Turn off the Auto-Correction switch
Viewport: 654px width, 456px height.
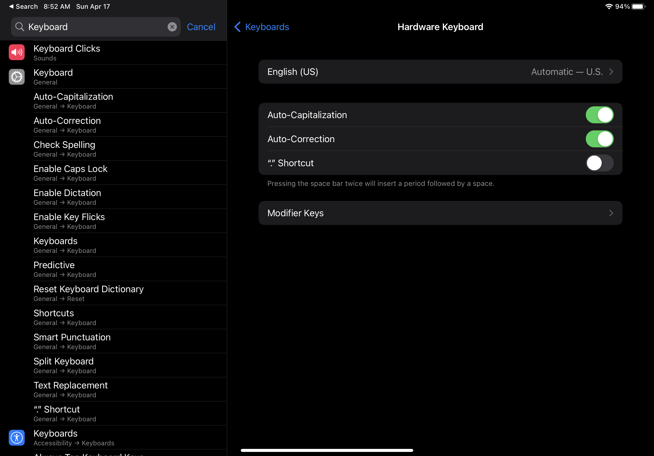click(x=599, y=139)
